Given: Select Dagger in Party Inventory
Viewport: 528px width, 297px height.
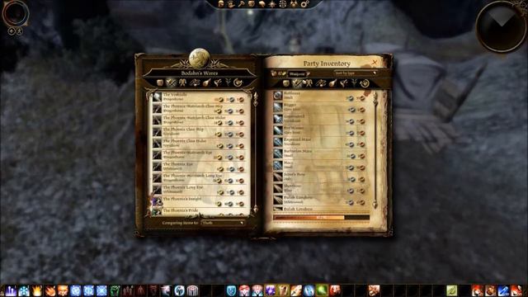Looking at the screenshot, I should point(321,107).
